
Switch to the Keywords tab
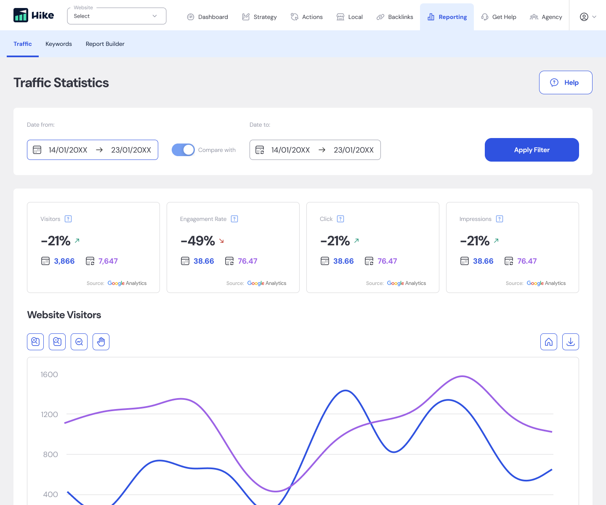click(58, 44)
